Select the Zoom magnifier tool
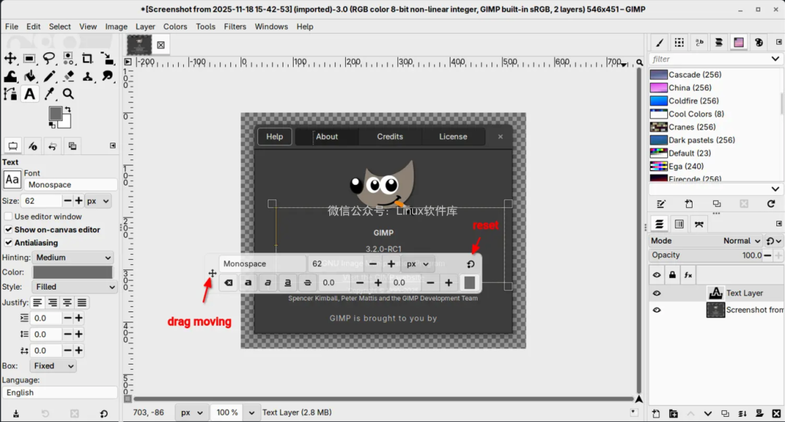The width and height of the screenshot is (785, 422). point(68,94)
